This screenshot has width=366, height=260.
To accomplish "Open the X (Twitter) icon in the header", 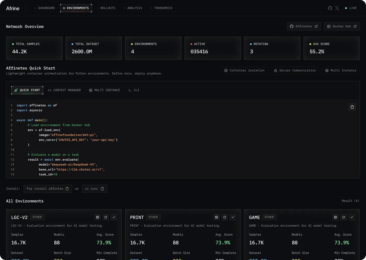I will [x=337, y=8].
